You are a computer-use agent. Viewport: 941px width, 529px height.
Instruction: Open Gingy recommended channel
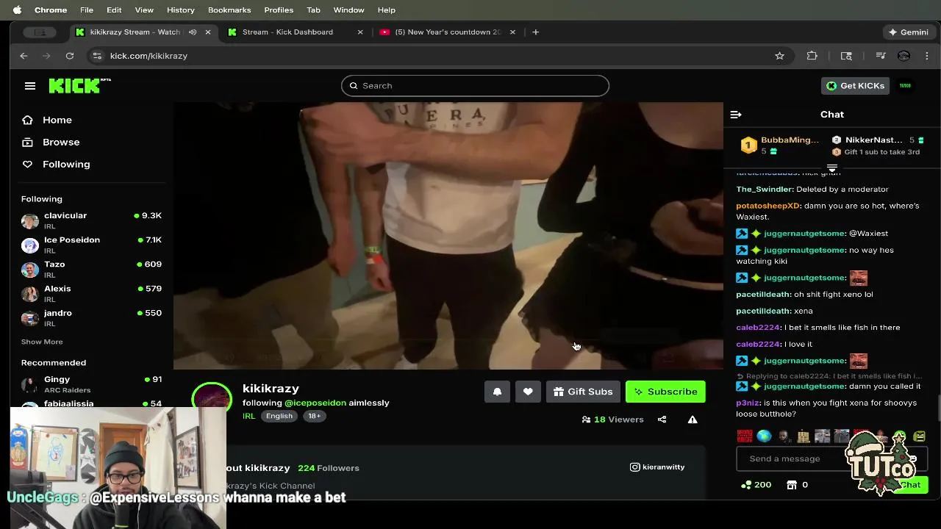[91, 384]
